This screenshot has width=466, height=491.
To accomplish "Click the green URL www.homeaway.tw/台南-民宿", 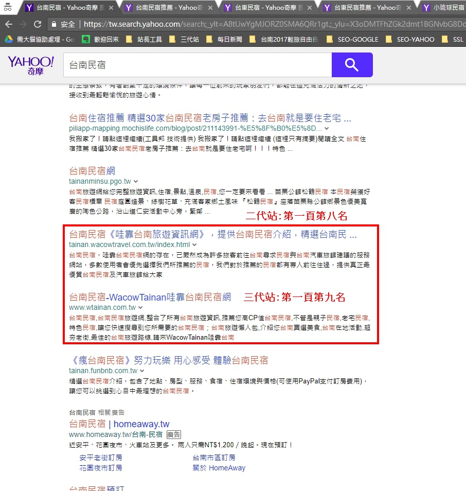I will coord(116,434).
